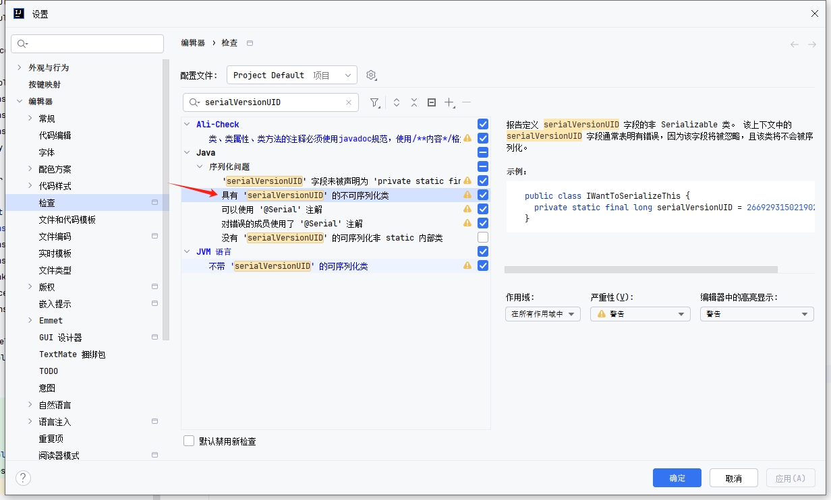
Task: Enable the non-static inner class inspection checkbox
Action: (483, 237)
